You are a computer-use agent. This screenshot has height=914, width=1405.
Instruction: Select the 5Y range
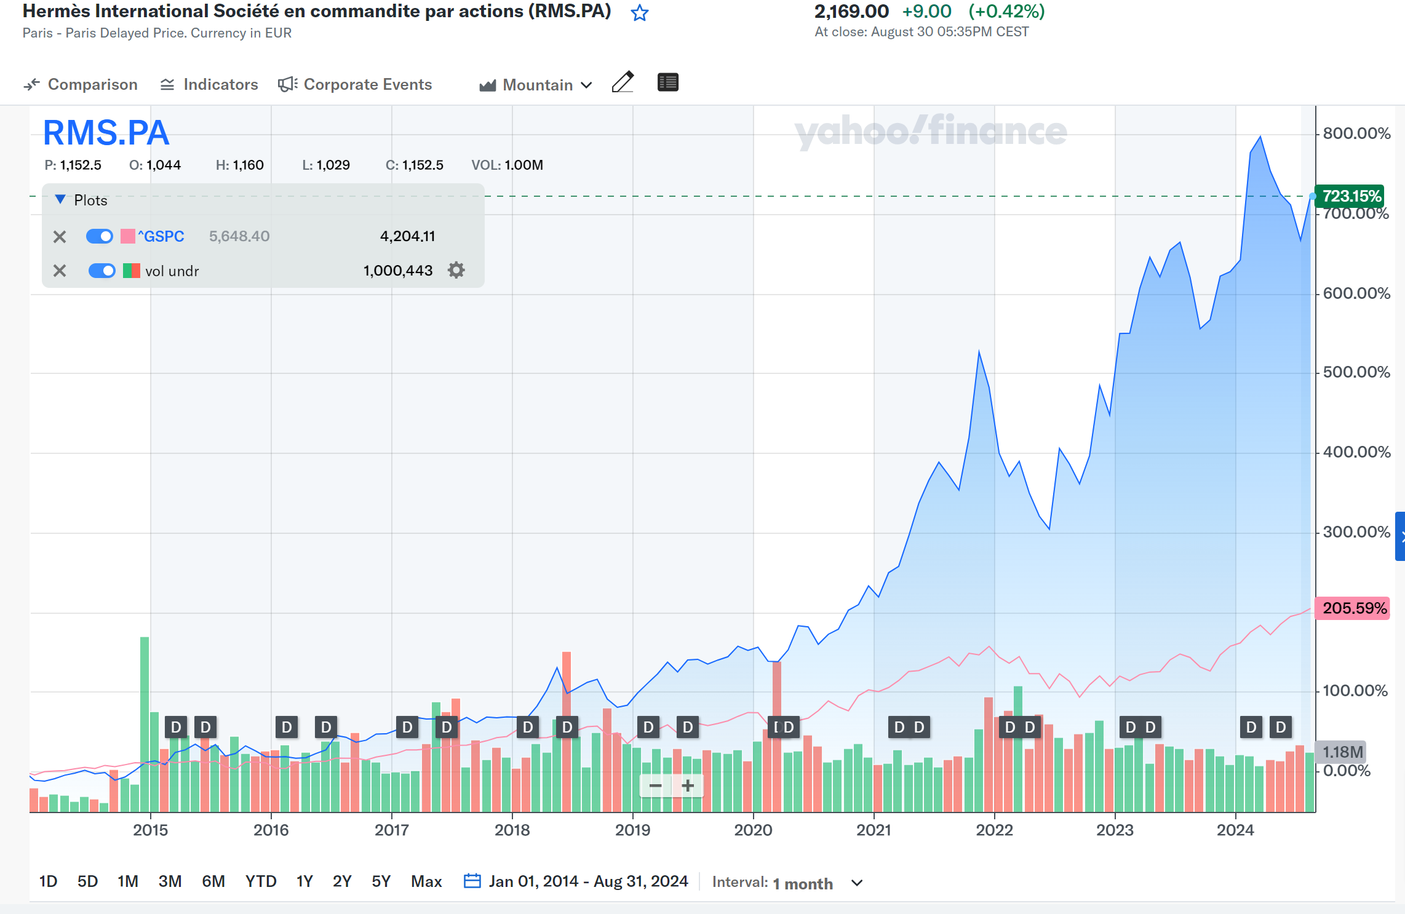coord(381,881)
